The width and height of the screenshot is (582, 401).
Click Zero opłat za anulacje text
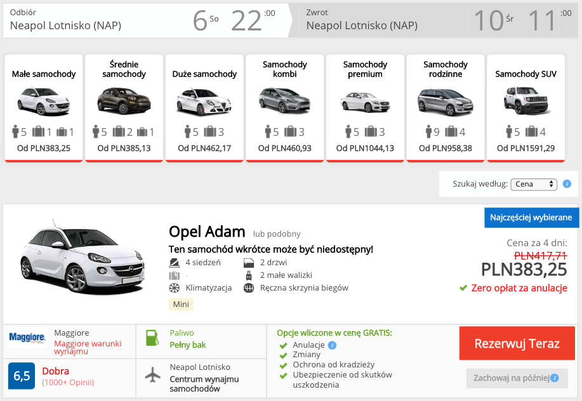pos(519,288)
